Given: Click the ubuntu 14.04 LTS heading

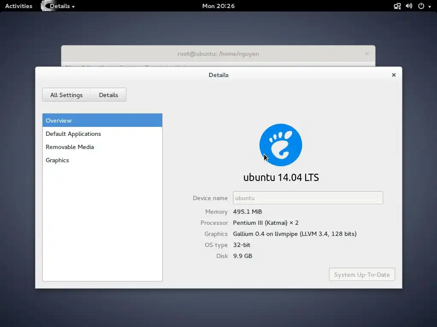Looking at the screenshot, I should coord(281,178).
